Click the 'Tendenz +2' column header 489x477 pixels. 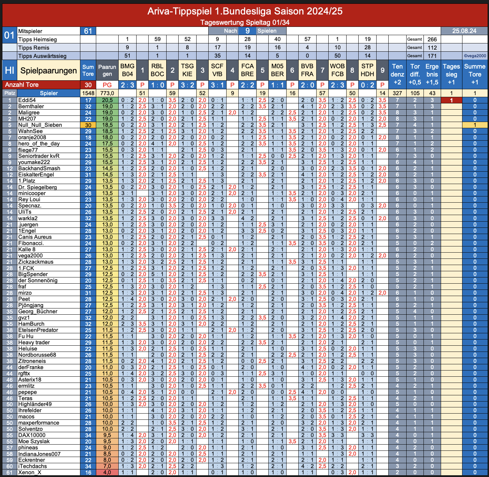click(x=397, y=74)
